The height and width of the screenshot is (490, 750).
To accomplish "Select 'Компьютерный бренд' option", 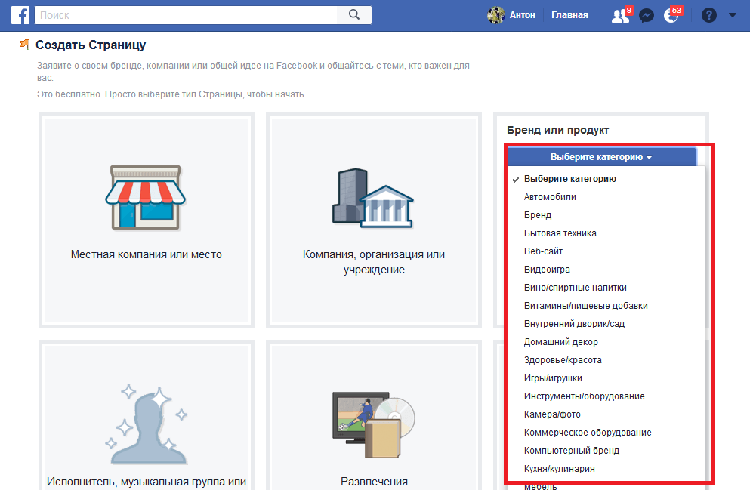I will (x=571, y=451).
